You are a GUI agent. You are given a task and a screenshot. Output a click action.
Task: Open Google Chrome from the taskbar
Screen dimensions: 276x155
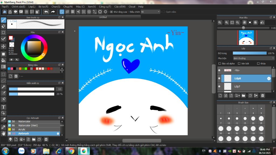coord(71,151)
